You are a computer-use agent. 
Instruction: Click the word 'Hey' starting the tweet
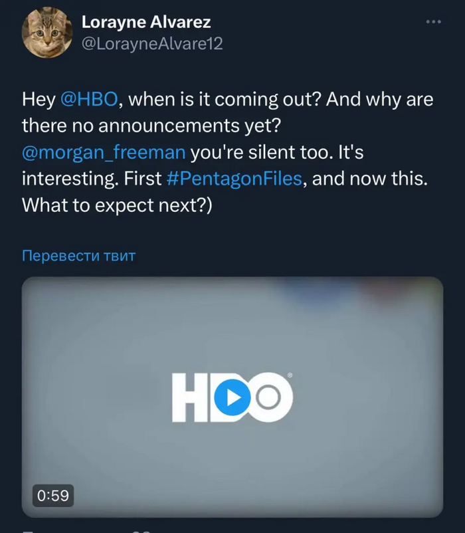point(38,100)
